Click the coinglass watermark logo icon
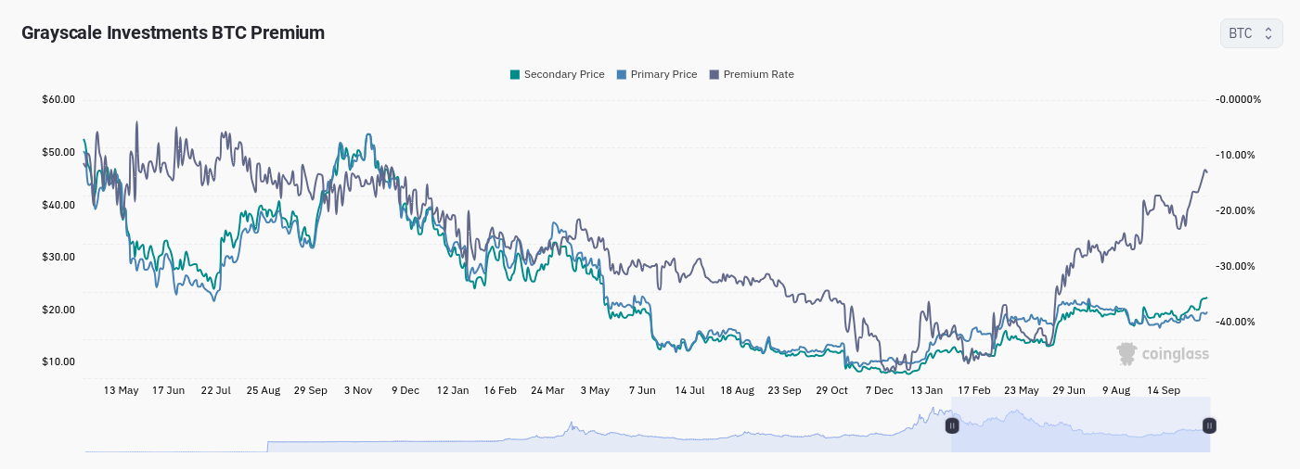1300x469 pixels. point(1126,353)
